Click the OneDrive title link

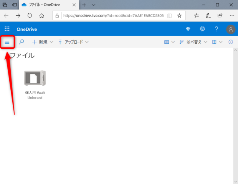(x=27, y=29)
